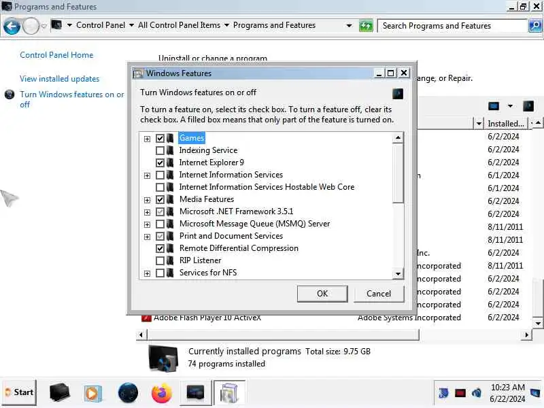Click the Programs and Features breadcrumb
The height and width of the screenshot is (408, 544).
coord(274,25)
